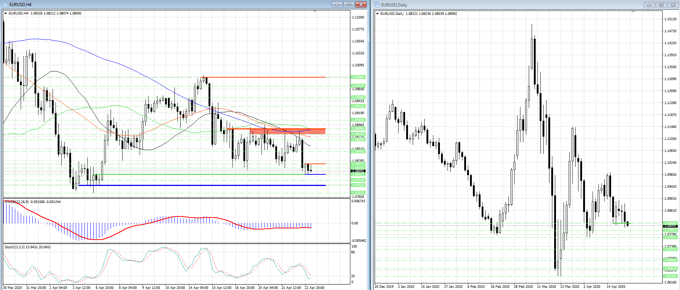The image size is (680, 290).
Task: Click the 1.08455 level label on H4 chart
Action: [358, 152]
